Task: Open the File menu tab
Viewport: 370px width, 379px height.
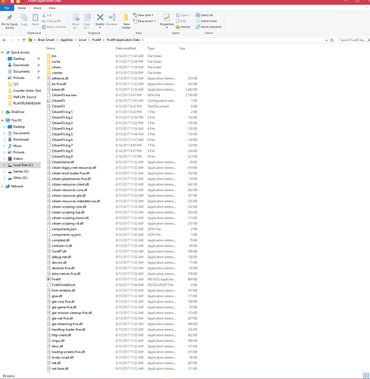Action: click(x=7, y=8)
